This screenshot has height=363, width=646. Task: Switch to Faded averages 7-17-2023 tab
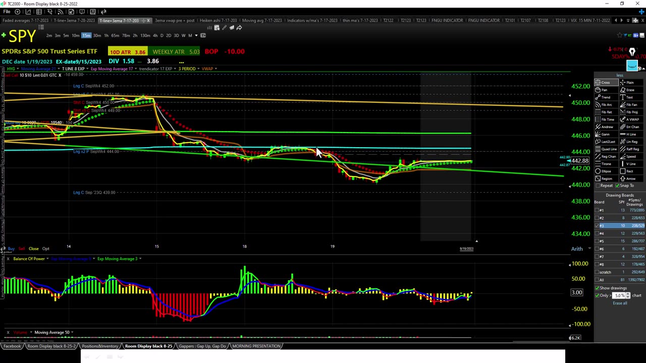point(25,20)
